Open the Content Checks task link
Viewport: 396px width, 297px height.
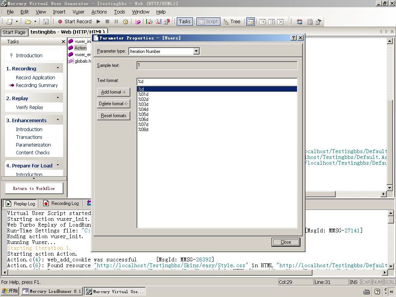point(33,152)
